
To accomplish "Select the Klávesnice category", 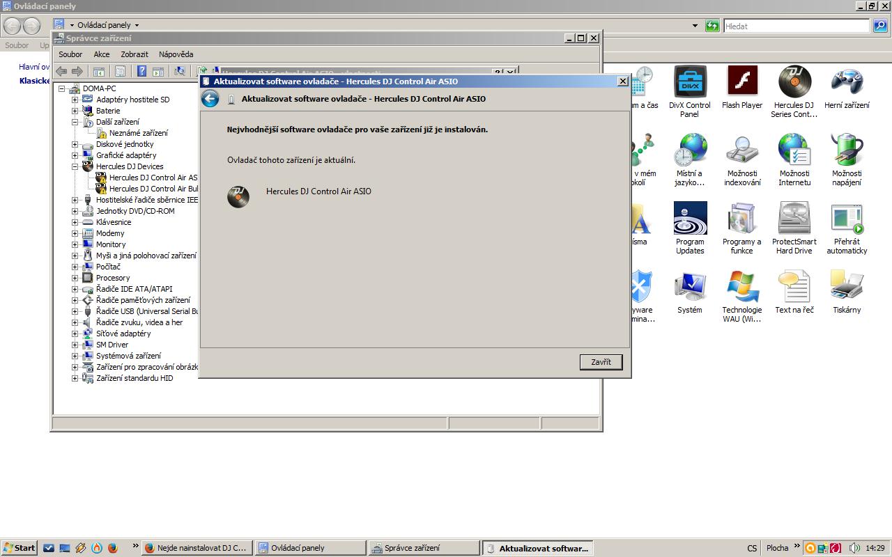I will pos(114,222).
